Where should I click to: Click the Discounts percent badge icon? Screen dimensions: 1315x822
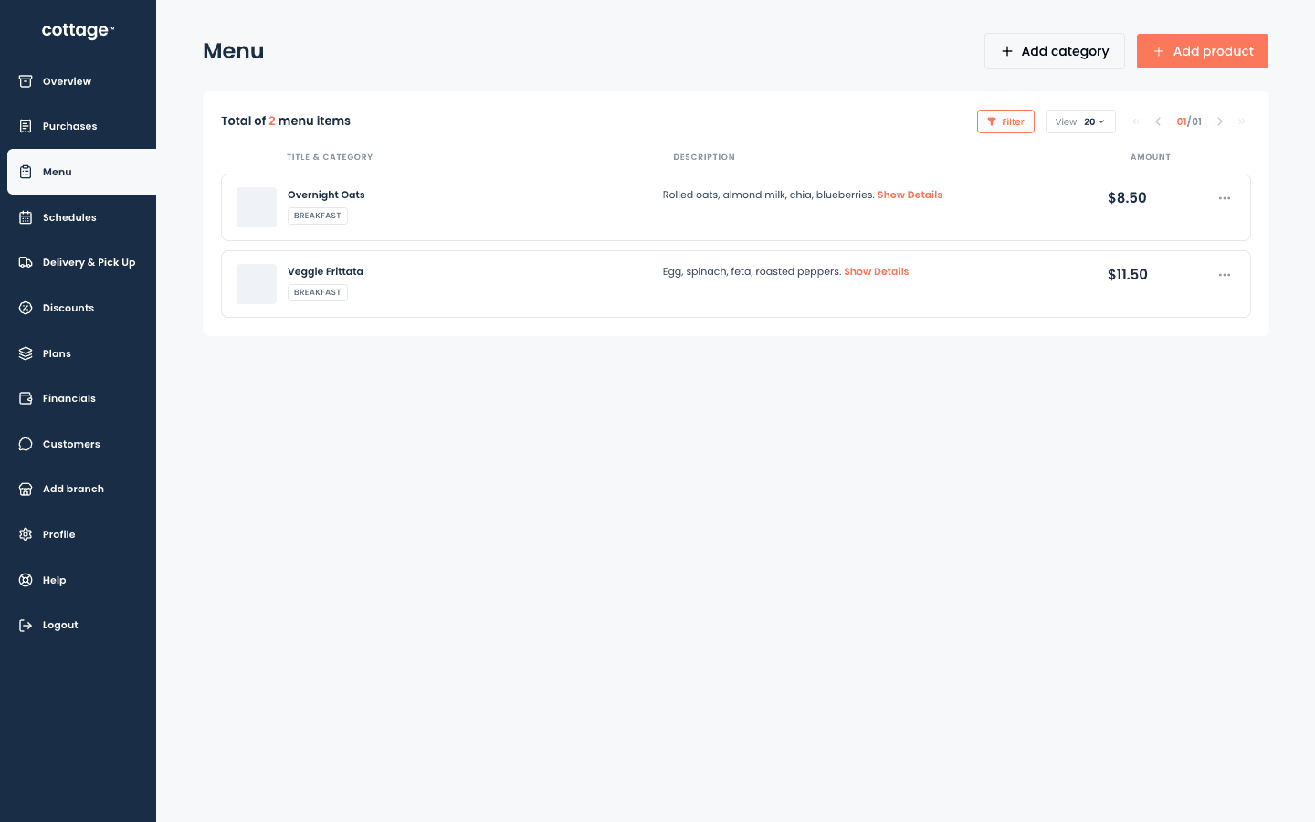coord(26,308)
